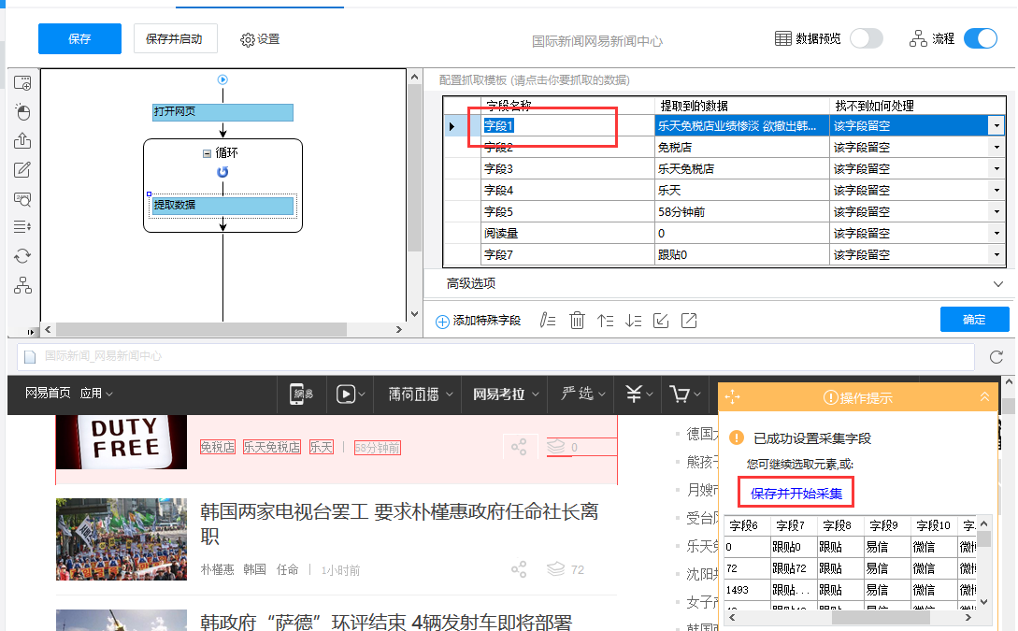Click the move-arrows icon on 操作提示 panel
The height and width of the screenshot is (631, 1018).
(732, 397)
